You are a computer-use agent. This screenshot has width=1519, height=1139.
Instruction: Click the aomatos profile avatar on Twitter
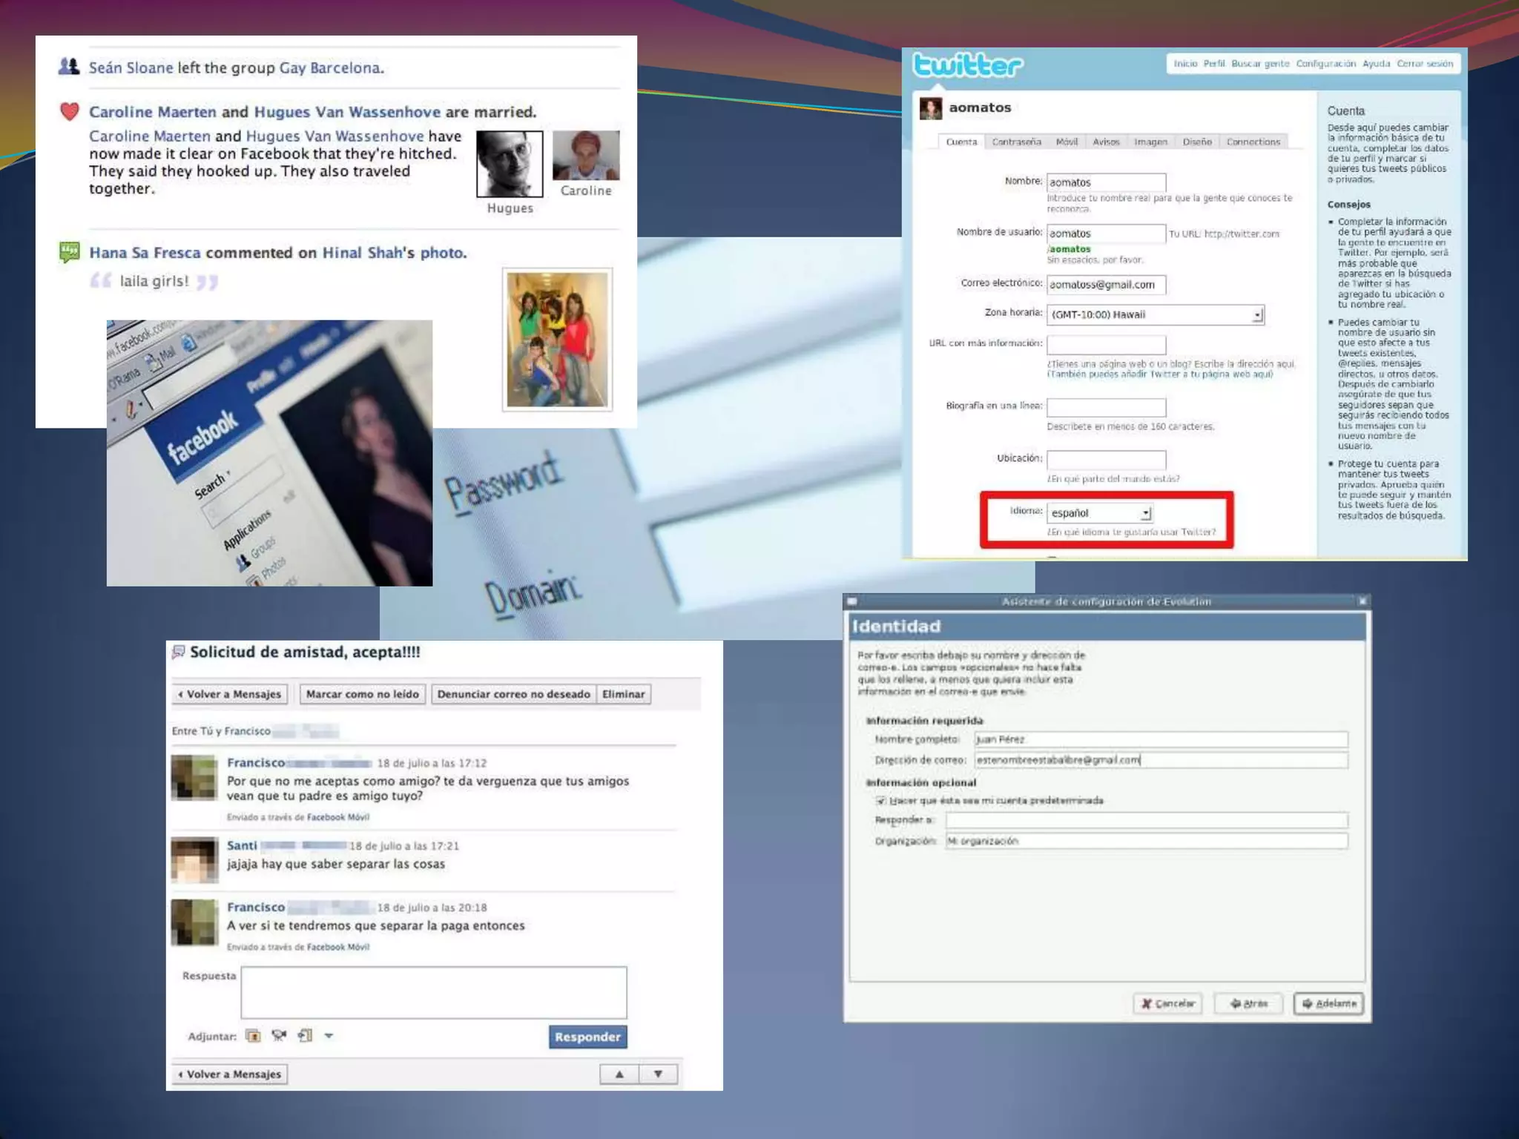pyautogui.click(x=930, y=108)
